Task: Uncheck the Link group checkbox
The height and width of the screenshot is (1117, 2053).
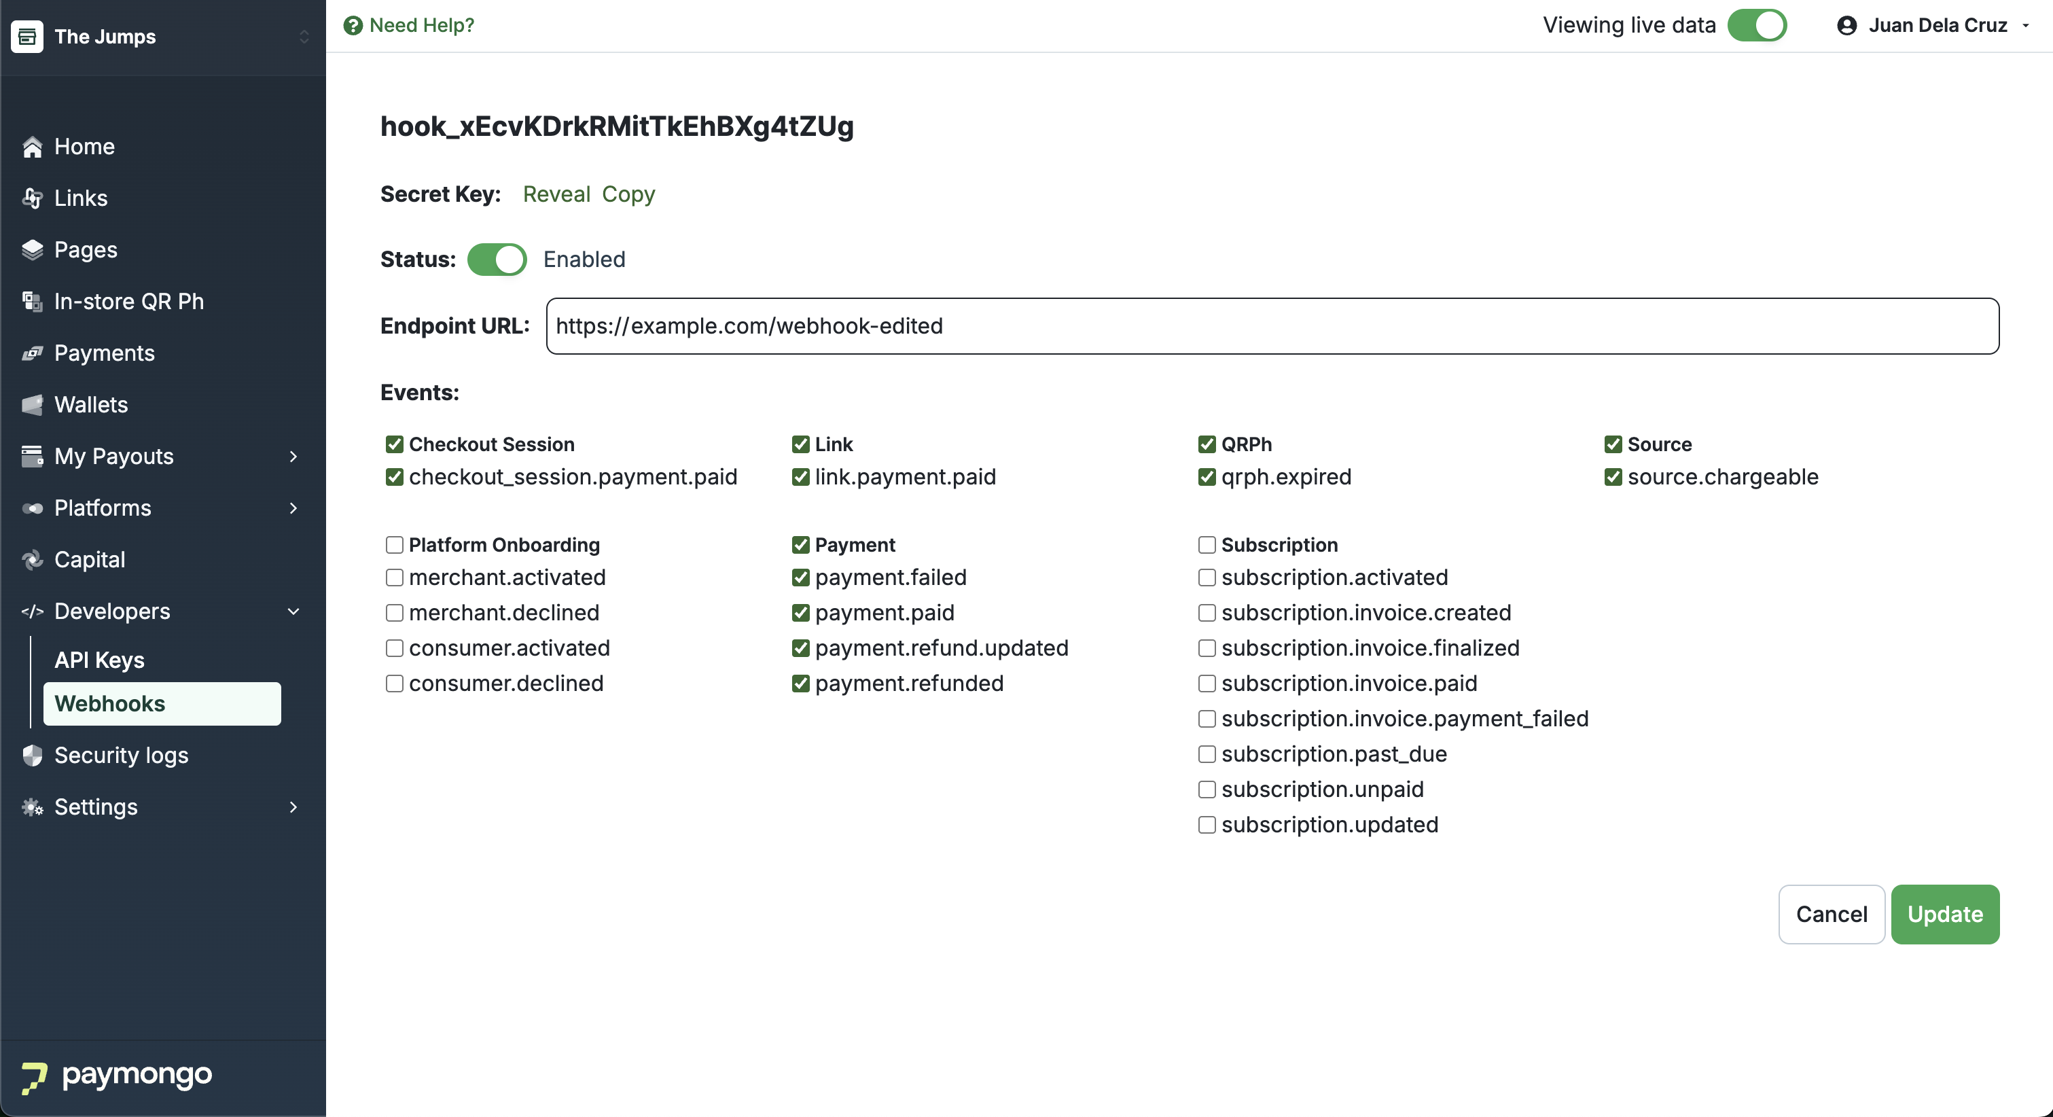Action: [801, 445]
